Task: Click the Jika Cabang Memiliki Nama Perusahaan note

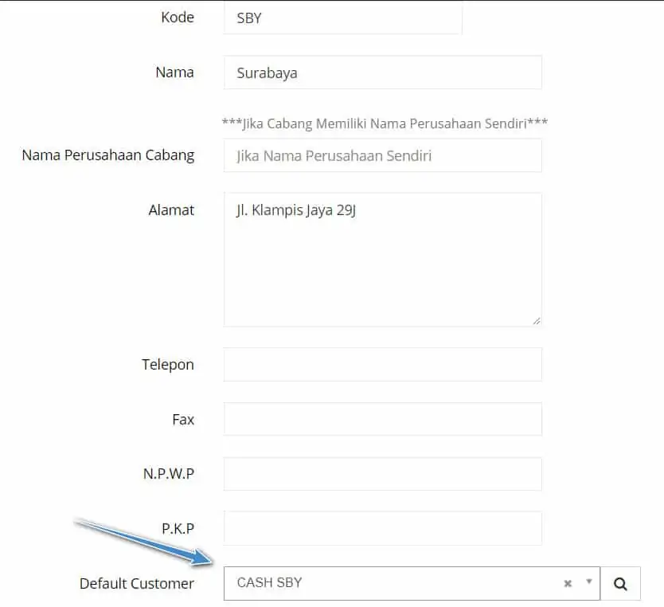Action: pos(385,123)
